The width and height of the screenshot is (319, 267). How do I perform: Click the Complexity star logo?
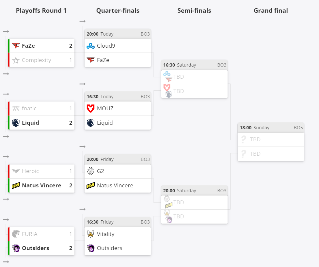point(16,60)
